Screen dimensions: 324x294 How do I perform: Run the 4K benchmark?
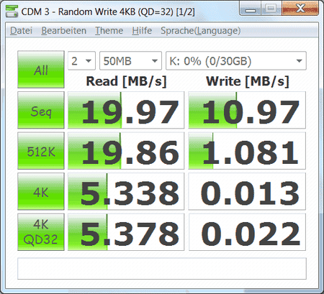(x=41, y=191)
